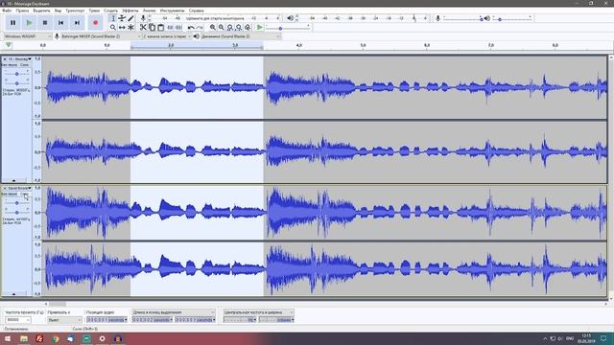
Task: Pause playback with the Pause button
Action: coord(12,23)
